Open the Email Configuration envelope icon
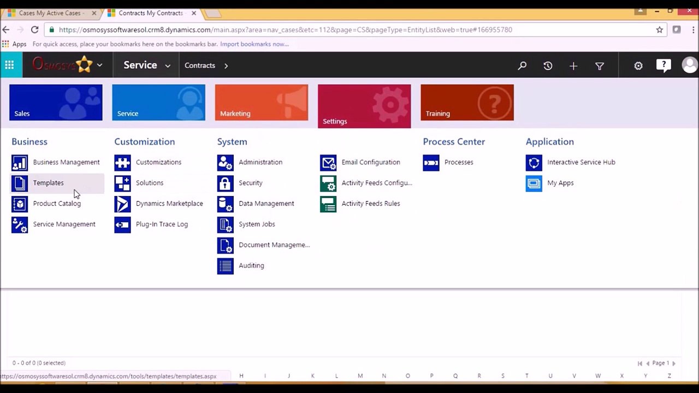The width and height of the screenshot is (699, 393). click(328, 163)
